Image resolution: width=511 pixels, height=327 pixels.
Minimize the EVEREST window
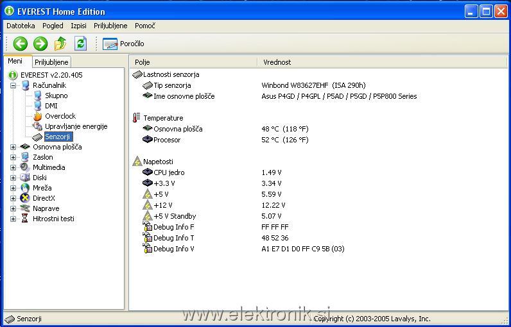coord(471,12)
